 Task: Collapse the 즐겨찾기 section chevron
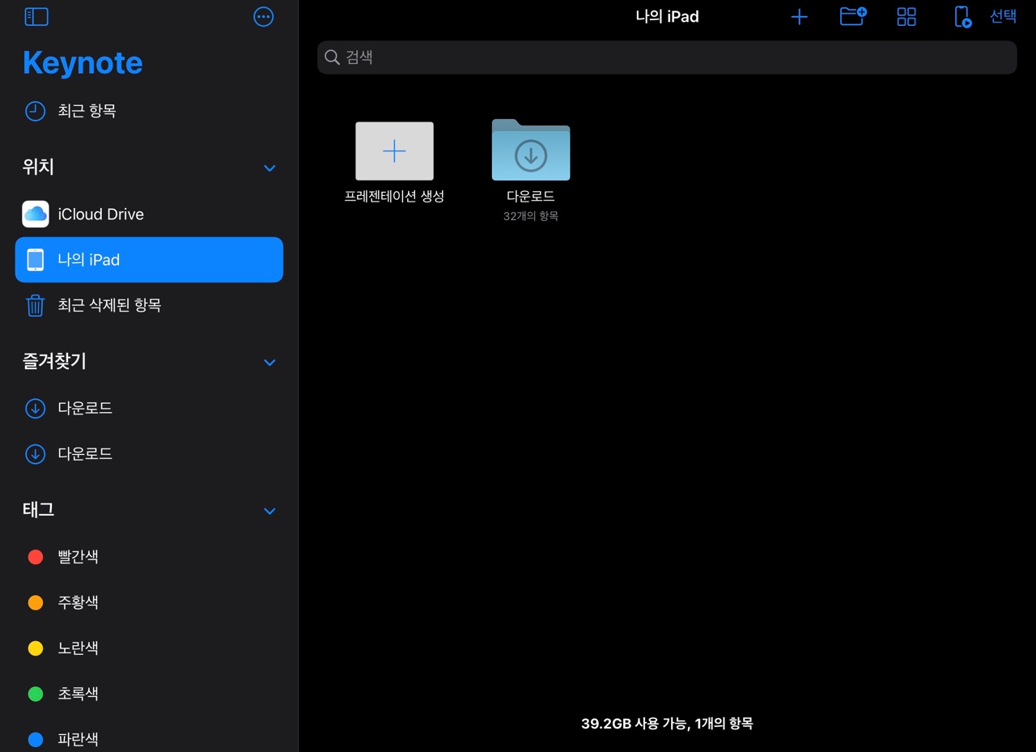click(270, 363)
